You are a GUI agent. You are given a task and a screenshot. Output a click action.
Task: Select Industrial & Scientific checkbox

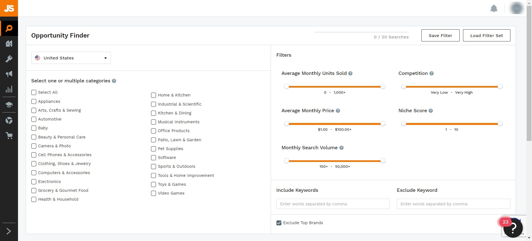point(154,104)
